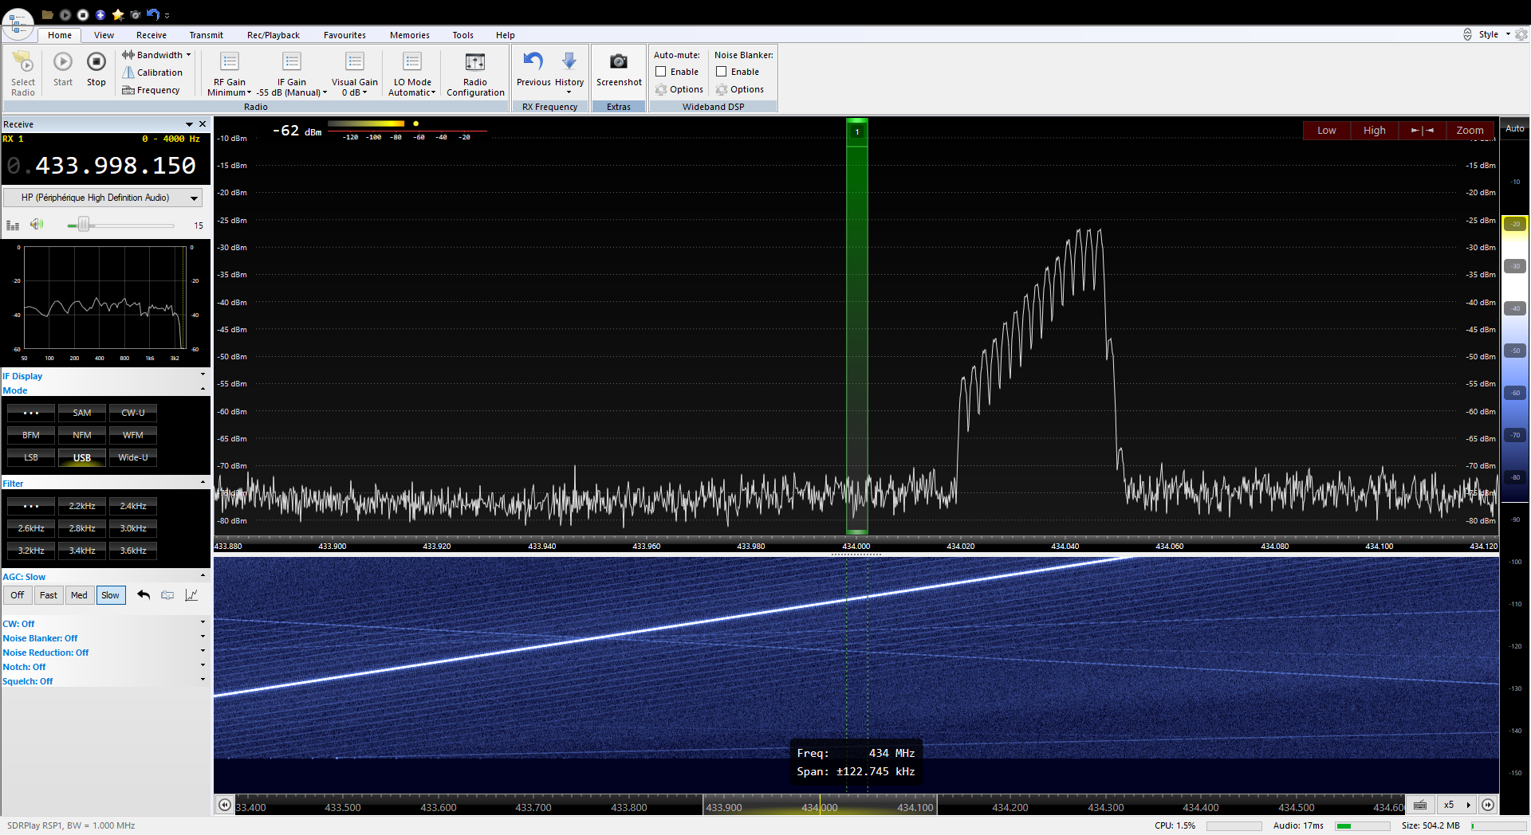Screen dimensions: 1531x835
Task: Click the Stop radio icon
Action: (x=96, y=62)
